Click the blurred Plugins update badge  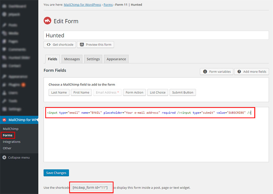click(23, 85)
